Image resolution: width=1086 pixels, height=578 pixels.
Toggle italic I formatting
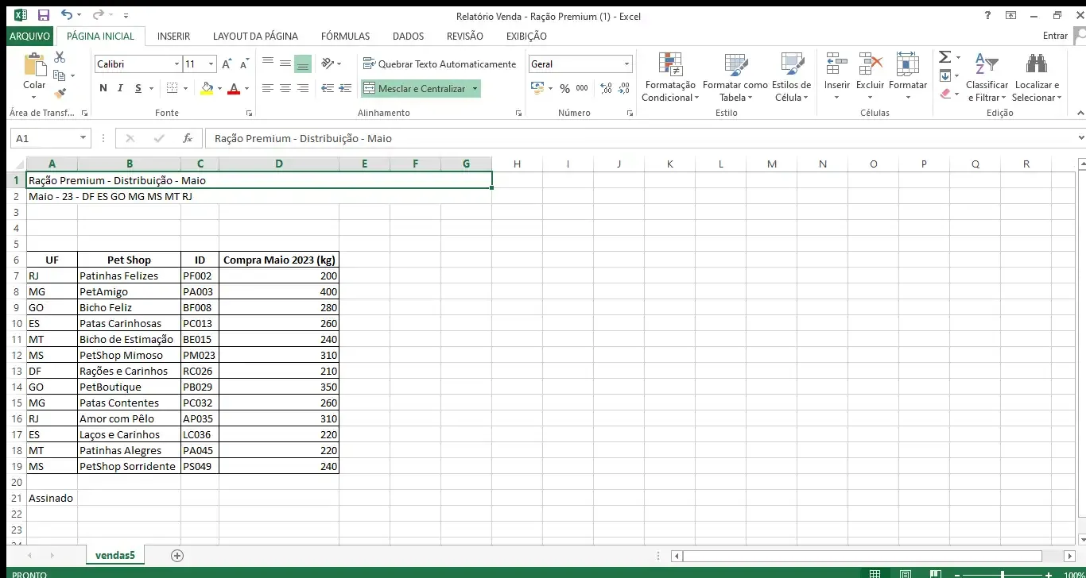click(x=120, y=88)
